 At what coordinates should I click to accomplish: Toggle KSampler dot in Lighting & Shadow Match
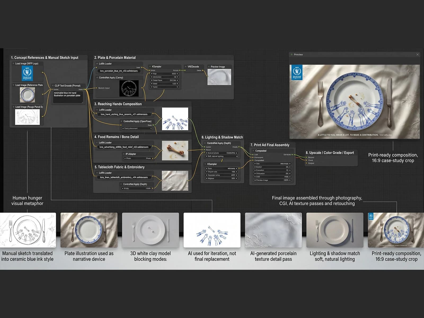(205, 164)
